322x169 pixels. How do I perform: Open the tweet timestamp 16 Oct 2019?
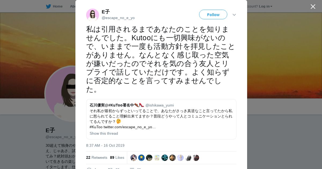point(105,145)
